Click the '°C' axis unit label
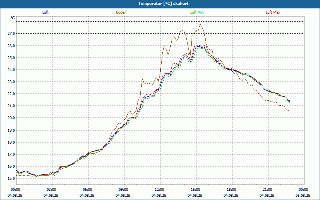The width and height of the screenshot is (320, 200). (13, 18)
